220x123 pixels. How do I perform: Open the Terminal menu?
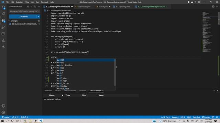(44, 2)
